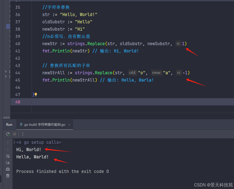Click the Println call on line 45

pyautogui.click(x=61, y=80)
